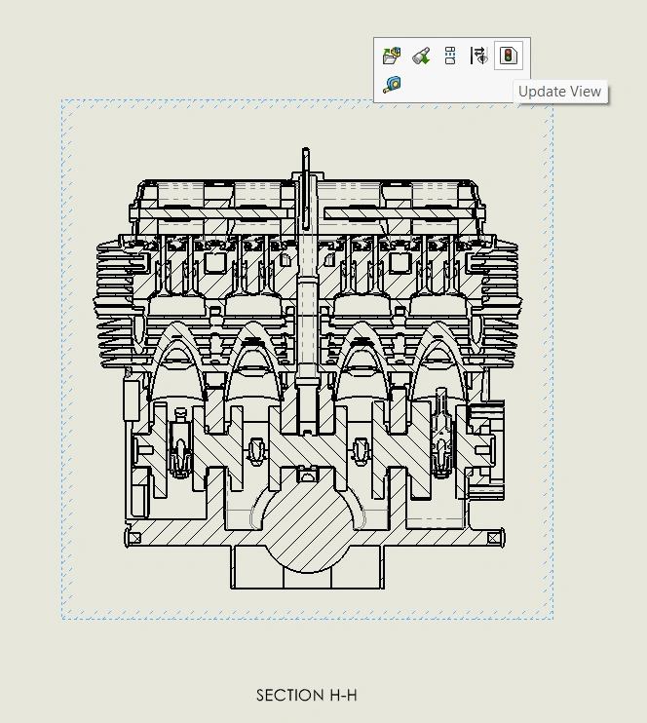Select the Hide/Show Edges icon
Image resolution: width=647 pixels, height=723 pixels.
click(x=478, y=56)
